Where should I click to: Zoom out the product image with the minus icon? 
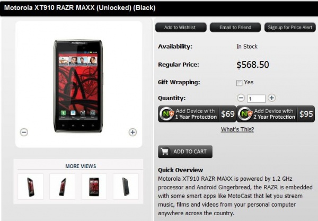(x=24, y=132)
